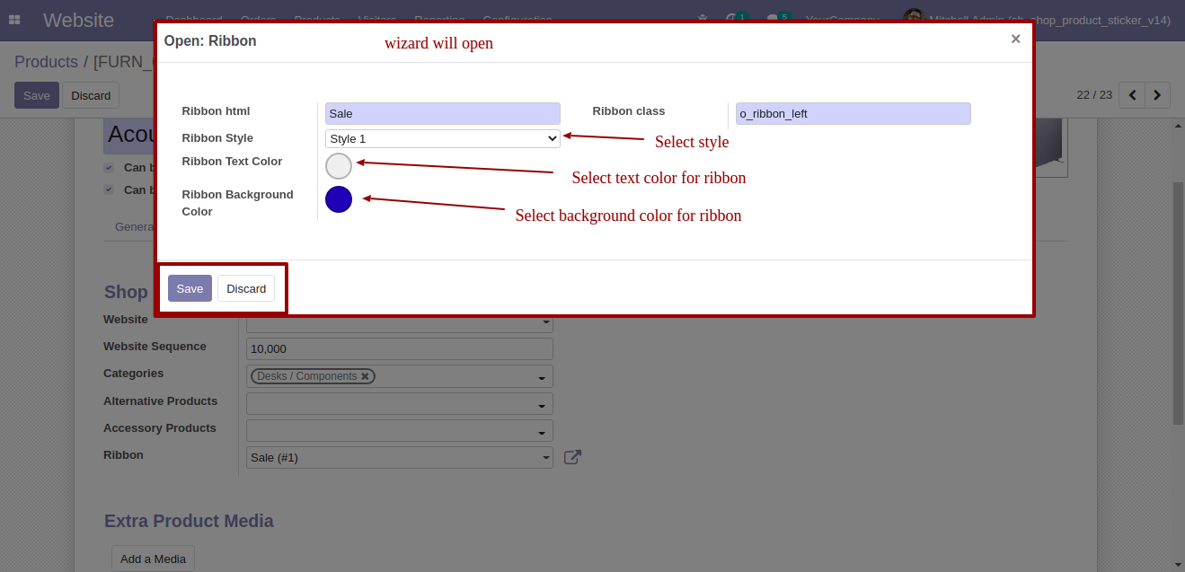1185x572 pixels.
Task: Pick the Ribbon Background Color blue swatch
Action: click(x=339, y=199)
